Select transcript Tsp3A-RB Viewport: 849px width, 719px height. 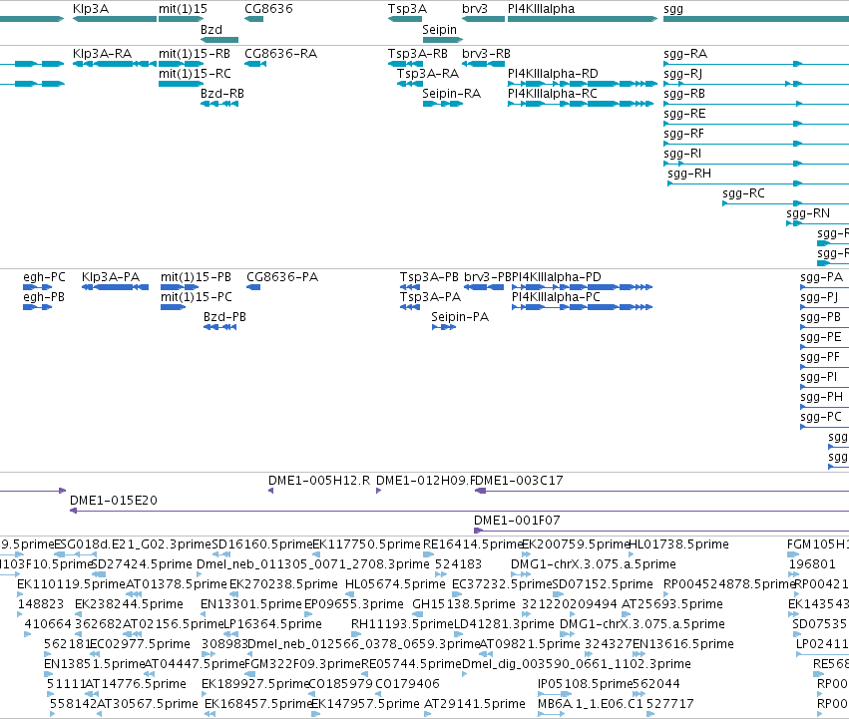click(405, 64)
